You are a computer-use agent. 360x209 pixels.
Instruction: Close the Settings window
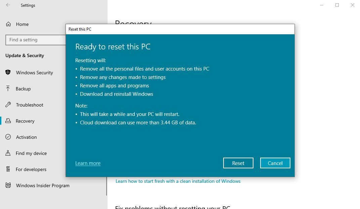click(352, 5)
